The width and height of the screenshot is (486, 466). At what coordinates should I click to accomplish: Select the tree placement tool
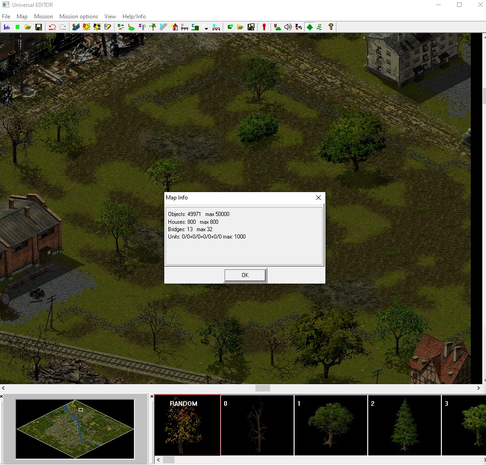152,27
